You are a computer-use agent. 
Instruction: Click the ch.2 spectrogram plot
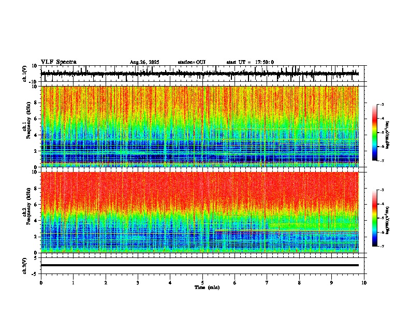[x=200, y=212]
